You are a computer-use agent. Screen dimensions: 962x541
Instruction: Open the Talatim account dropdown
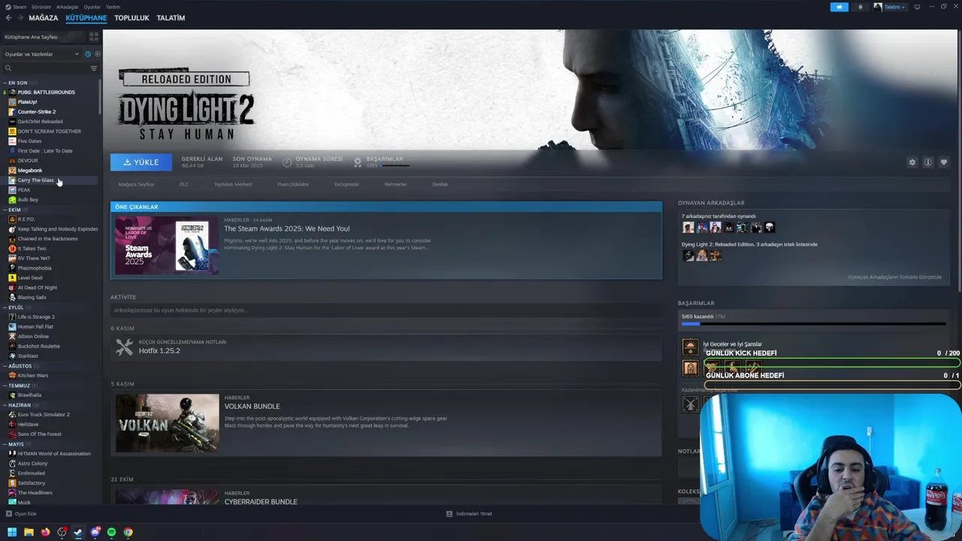(890, 7)
